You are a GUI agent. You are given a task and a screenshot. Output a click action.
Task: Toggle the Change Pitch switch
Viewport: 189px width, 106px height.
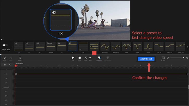(x=5, y=45)
